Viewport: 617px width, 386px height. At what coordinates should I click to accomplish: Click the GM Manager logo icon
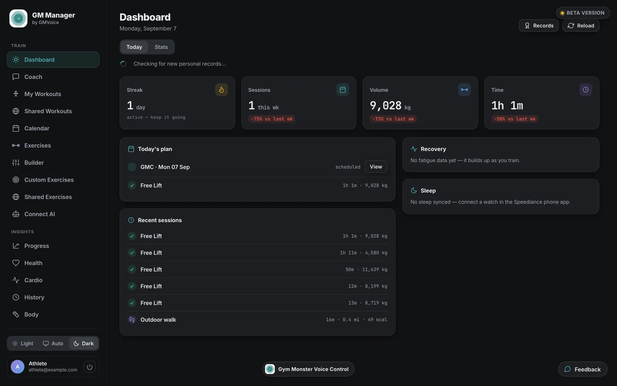click(18, 18)
